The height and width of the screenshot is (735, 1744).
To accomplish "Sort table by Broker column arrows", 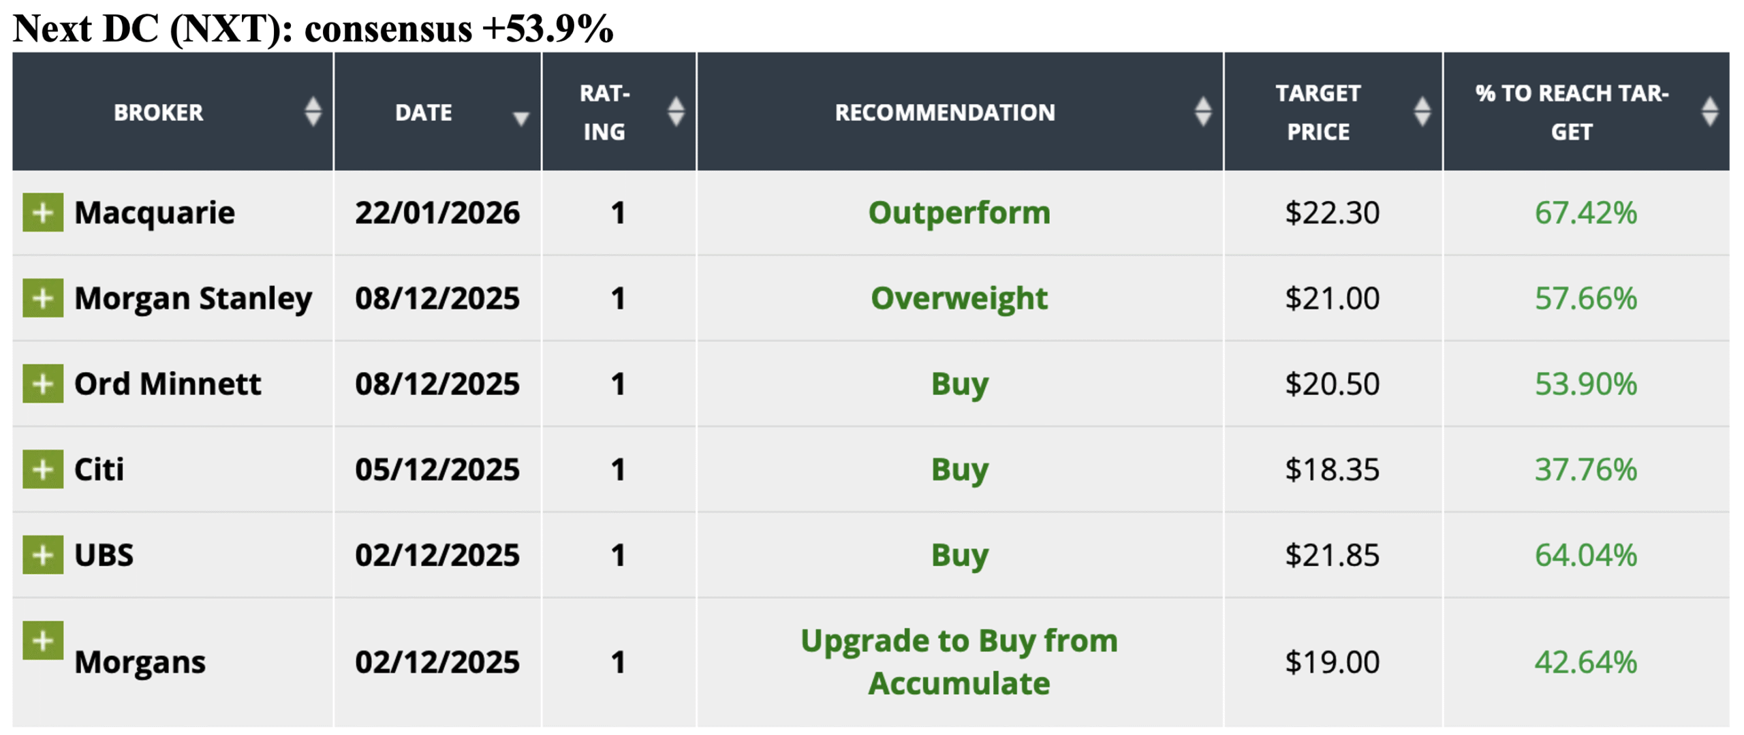I will pos(313,112).
